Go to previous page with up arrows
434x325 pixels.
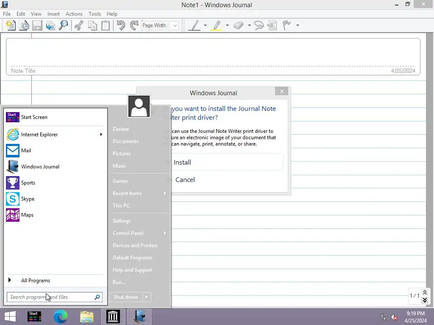[425, 292]
